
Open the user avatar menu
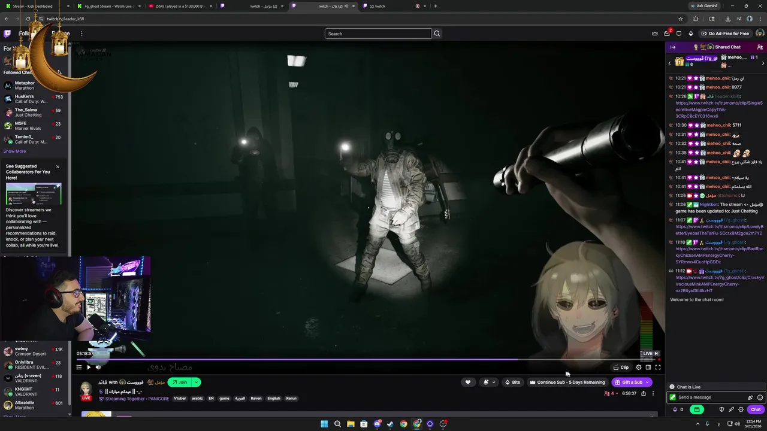760,34
